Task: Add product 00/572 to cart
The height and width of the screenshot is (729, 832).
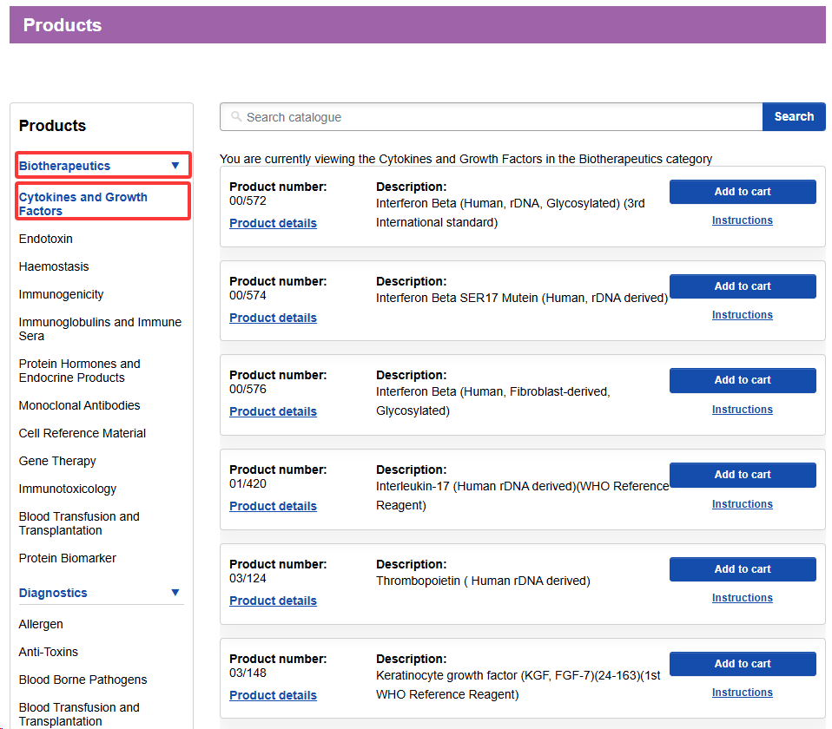Action: point(742,192)
